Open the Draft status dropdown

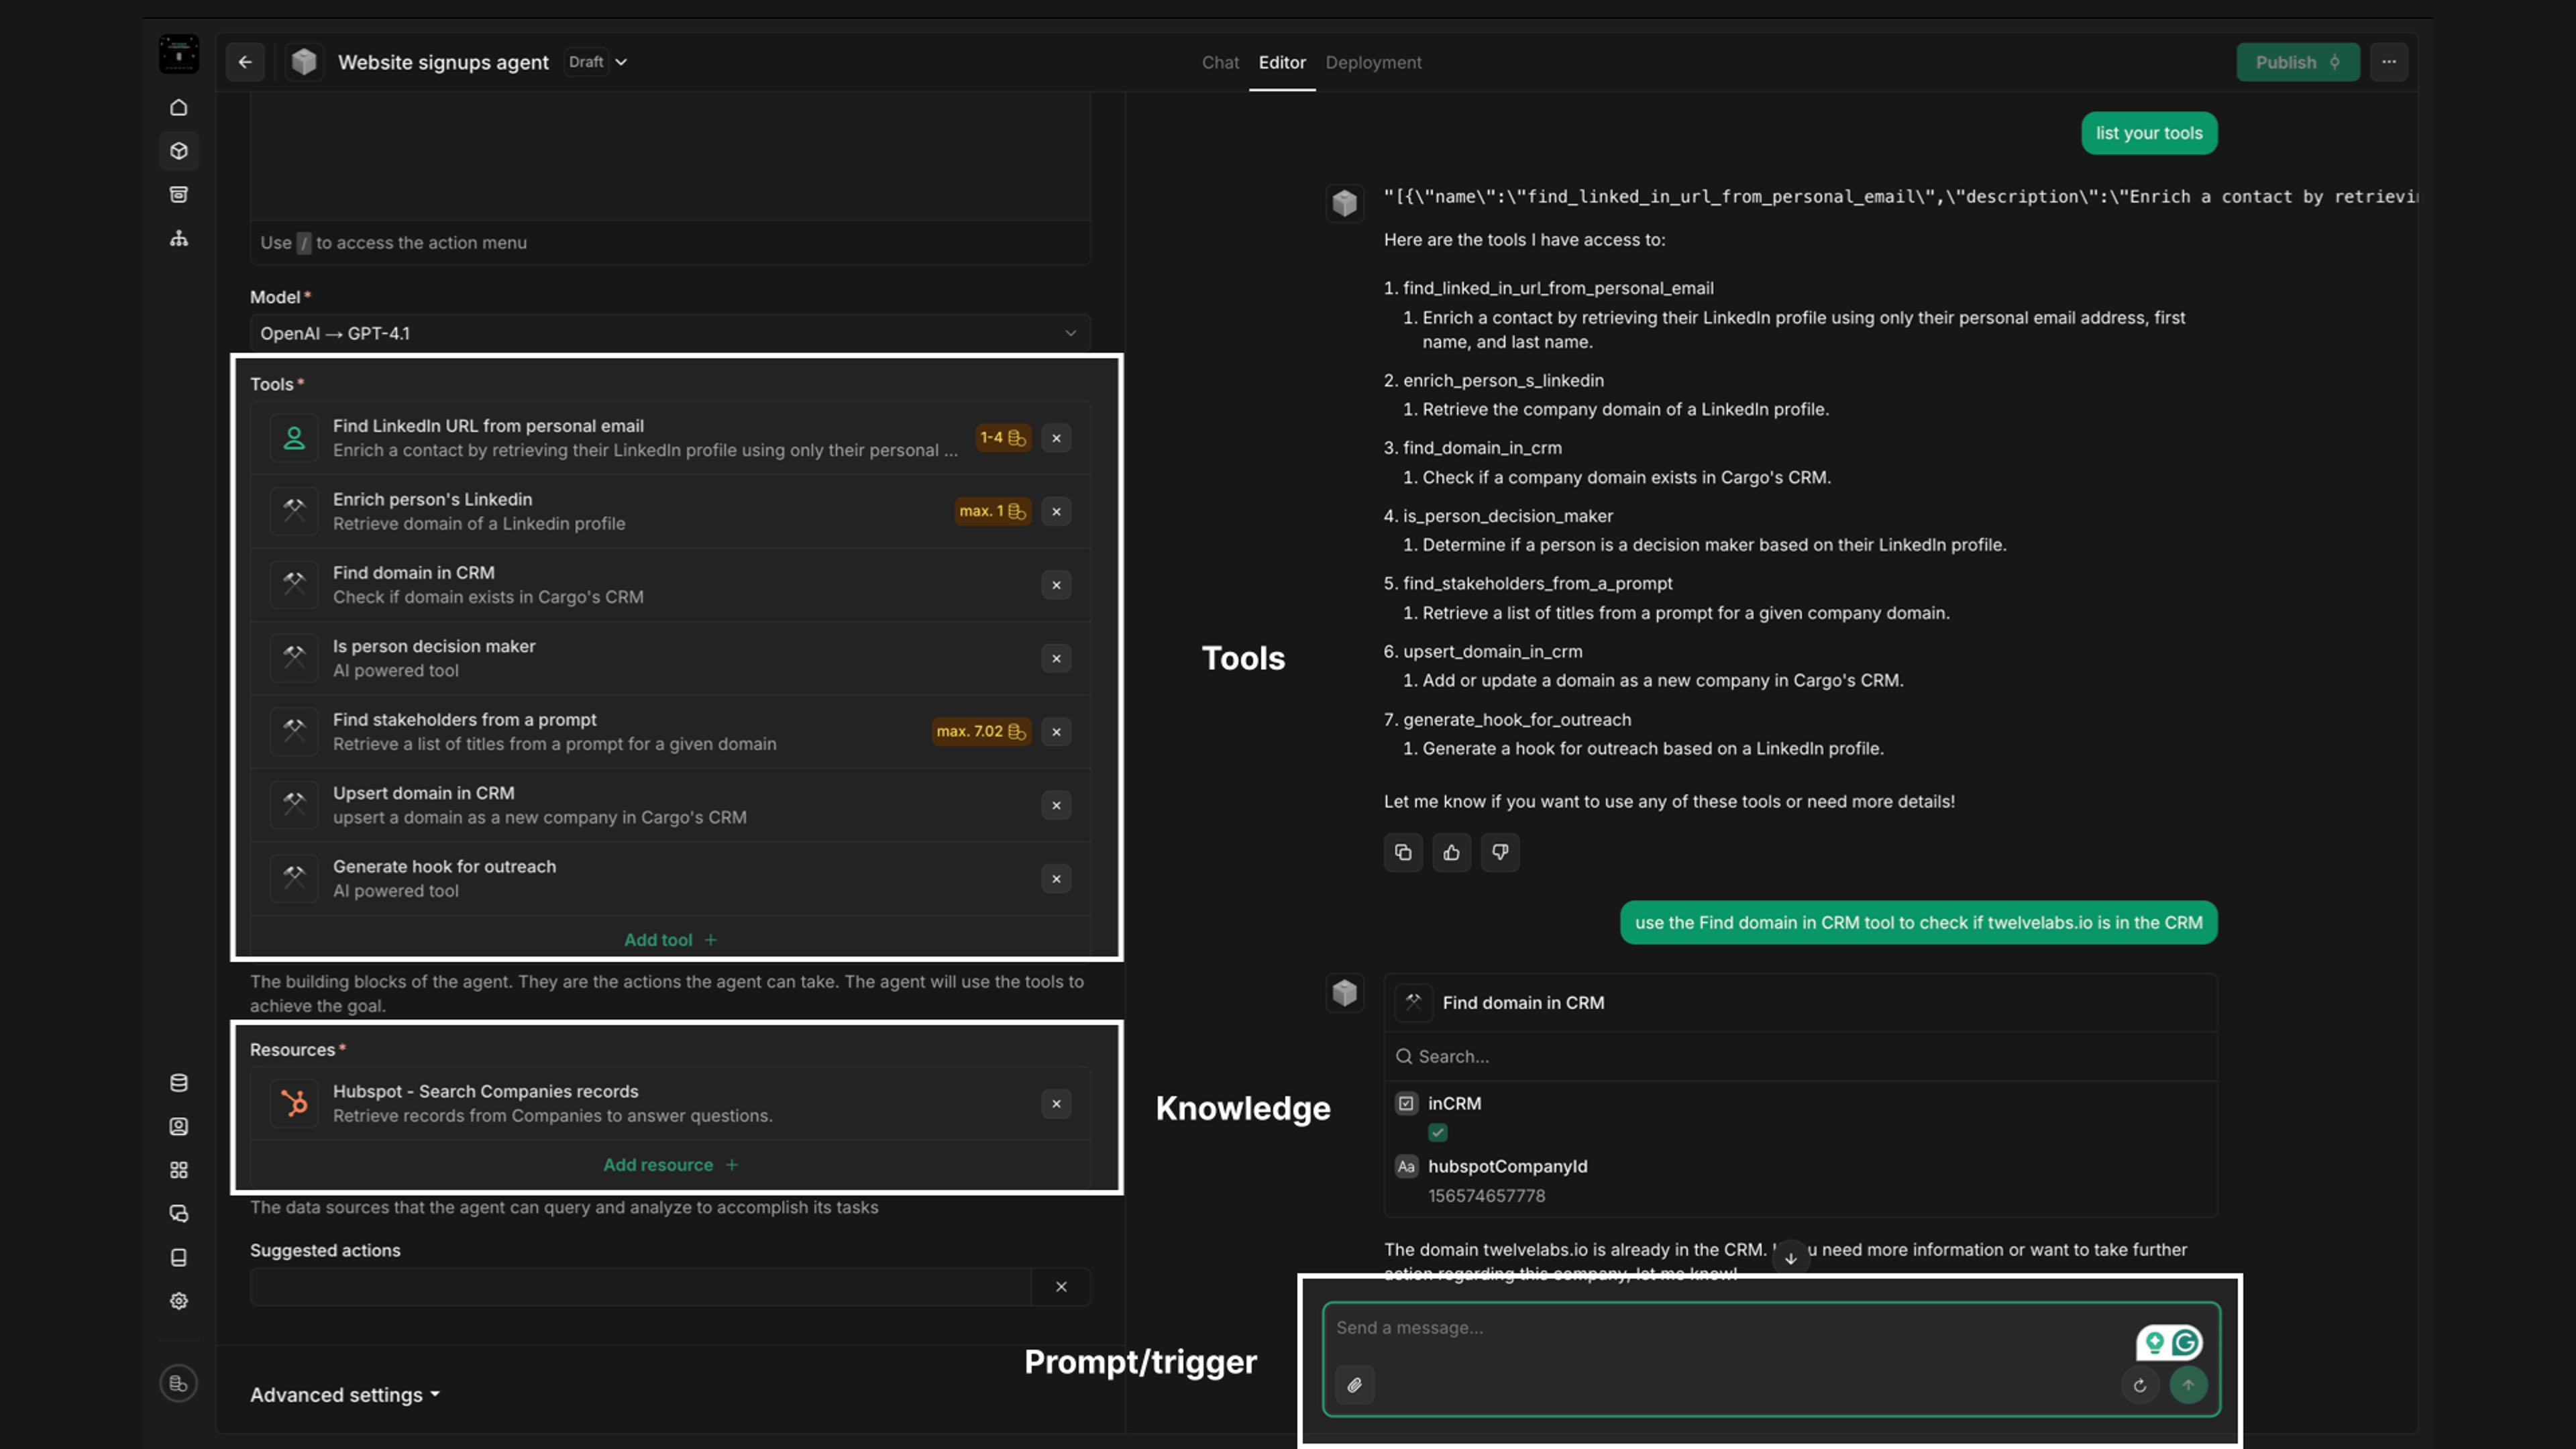(597, 62)
